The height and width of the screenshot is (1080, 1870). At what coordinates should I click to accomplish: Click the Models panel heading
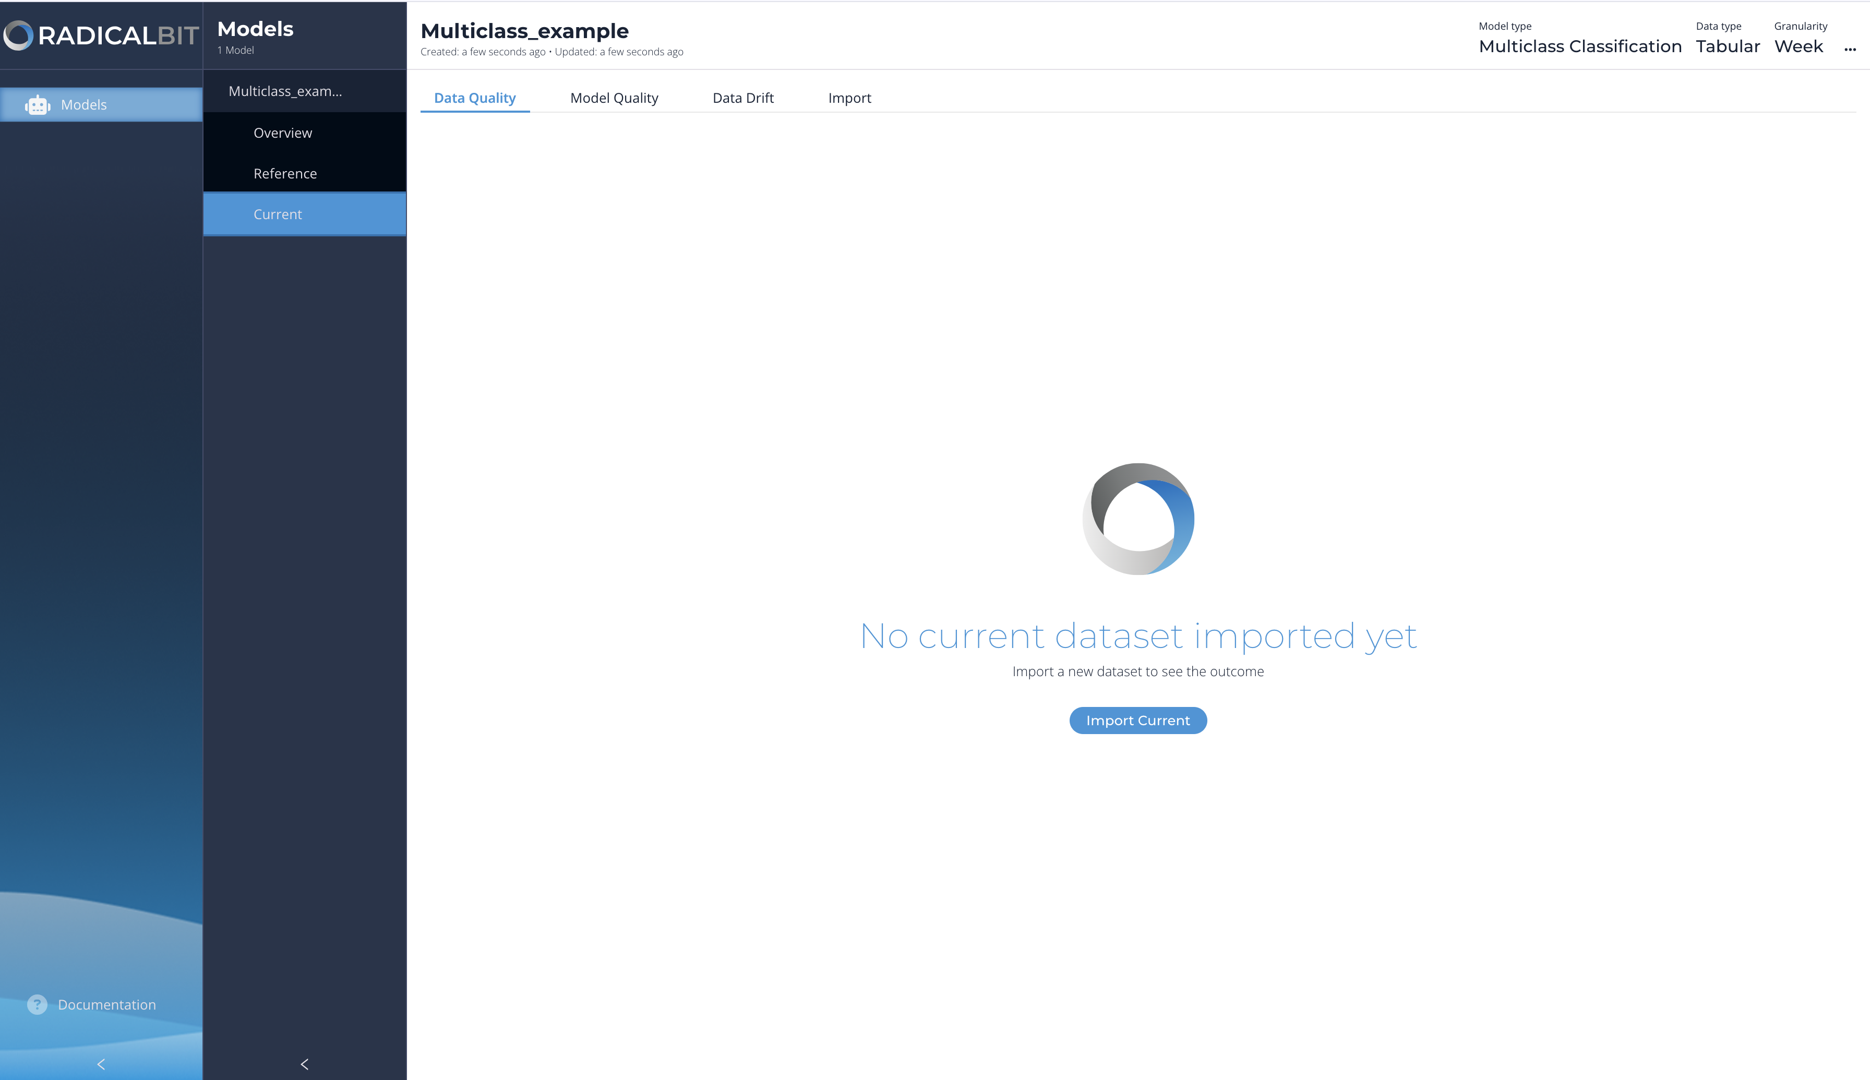(x=255, y=29)
